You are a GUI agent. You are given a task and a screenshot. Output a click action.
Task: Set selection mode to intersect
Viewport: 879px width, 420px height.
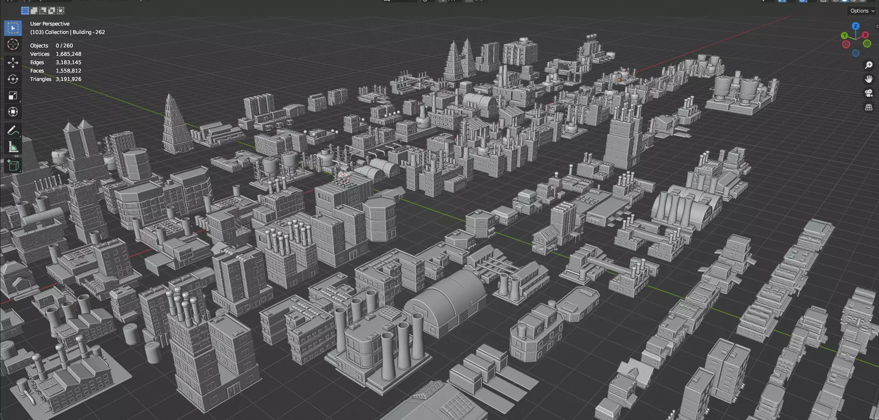click(x=60, y=11)
